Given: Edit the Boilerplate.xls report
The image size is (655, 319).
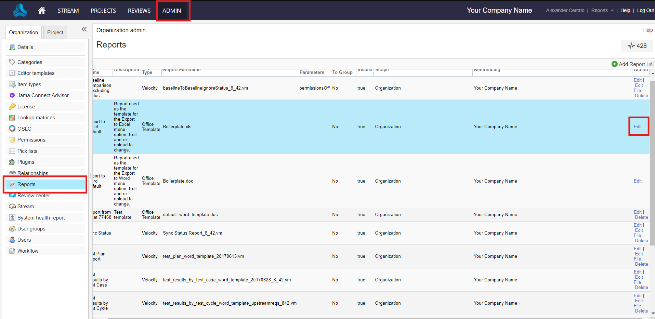Looking at the screenshot, I should tap(638, 126).
